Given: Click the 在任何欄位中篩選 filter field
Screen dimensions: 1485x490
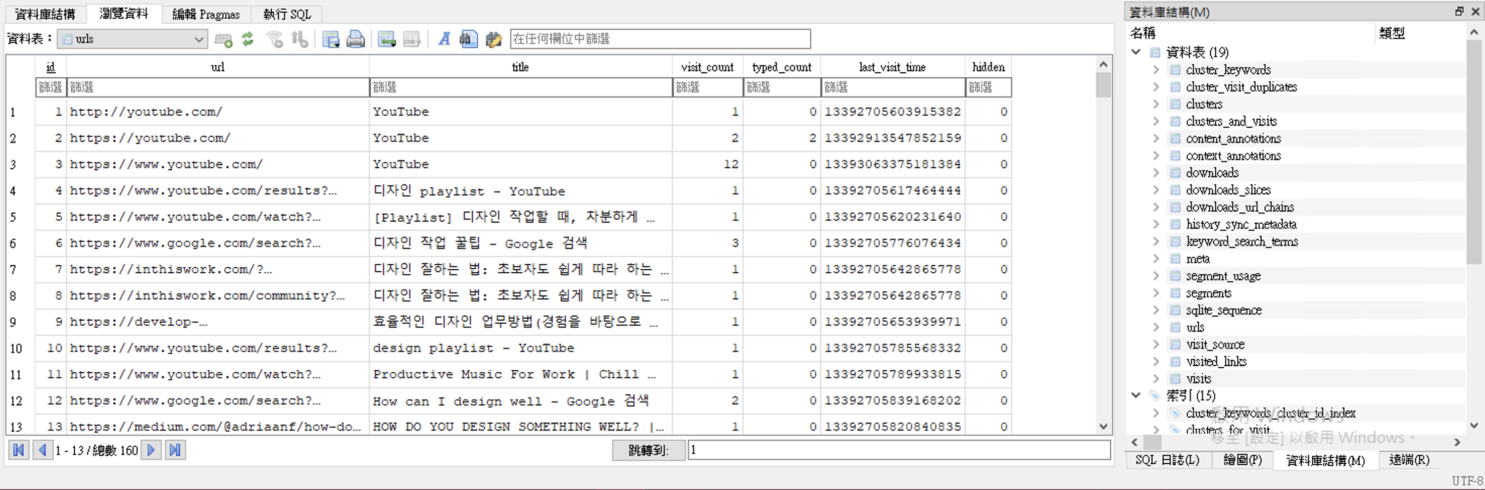Looking at the screenshot, I should click(660, 39).
